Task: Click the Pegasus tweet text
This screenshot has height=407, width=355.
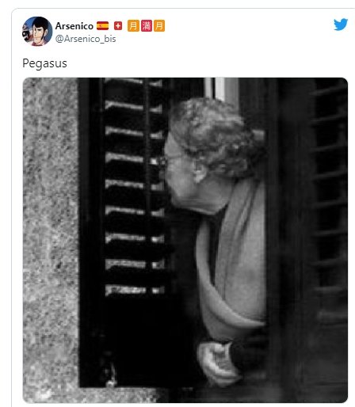Action: pos(44,63)
